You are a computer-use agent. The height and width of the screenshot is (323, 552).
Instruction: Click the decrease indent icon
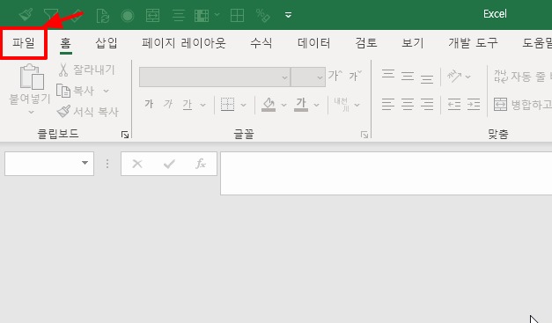click(454, 105)
